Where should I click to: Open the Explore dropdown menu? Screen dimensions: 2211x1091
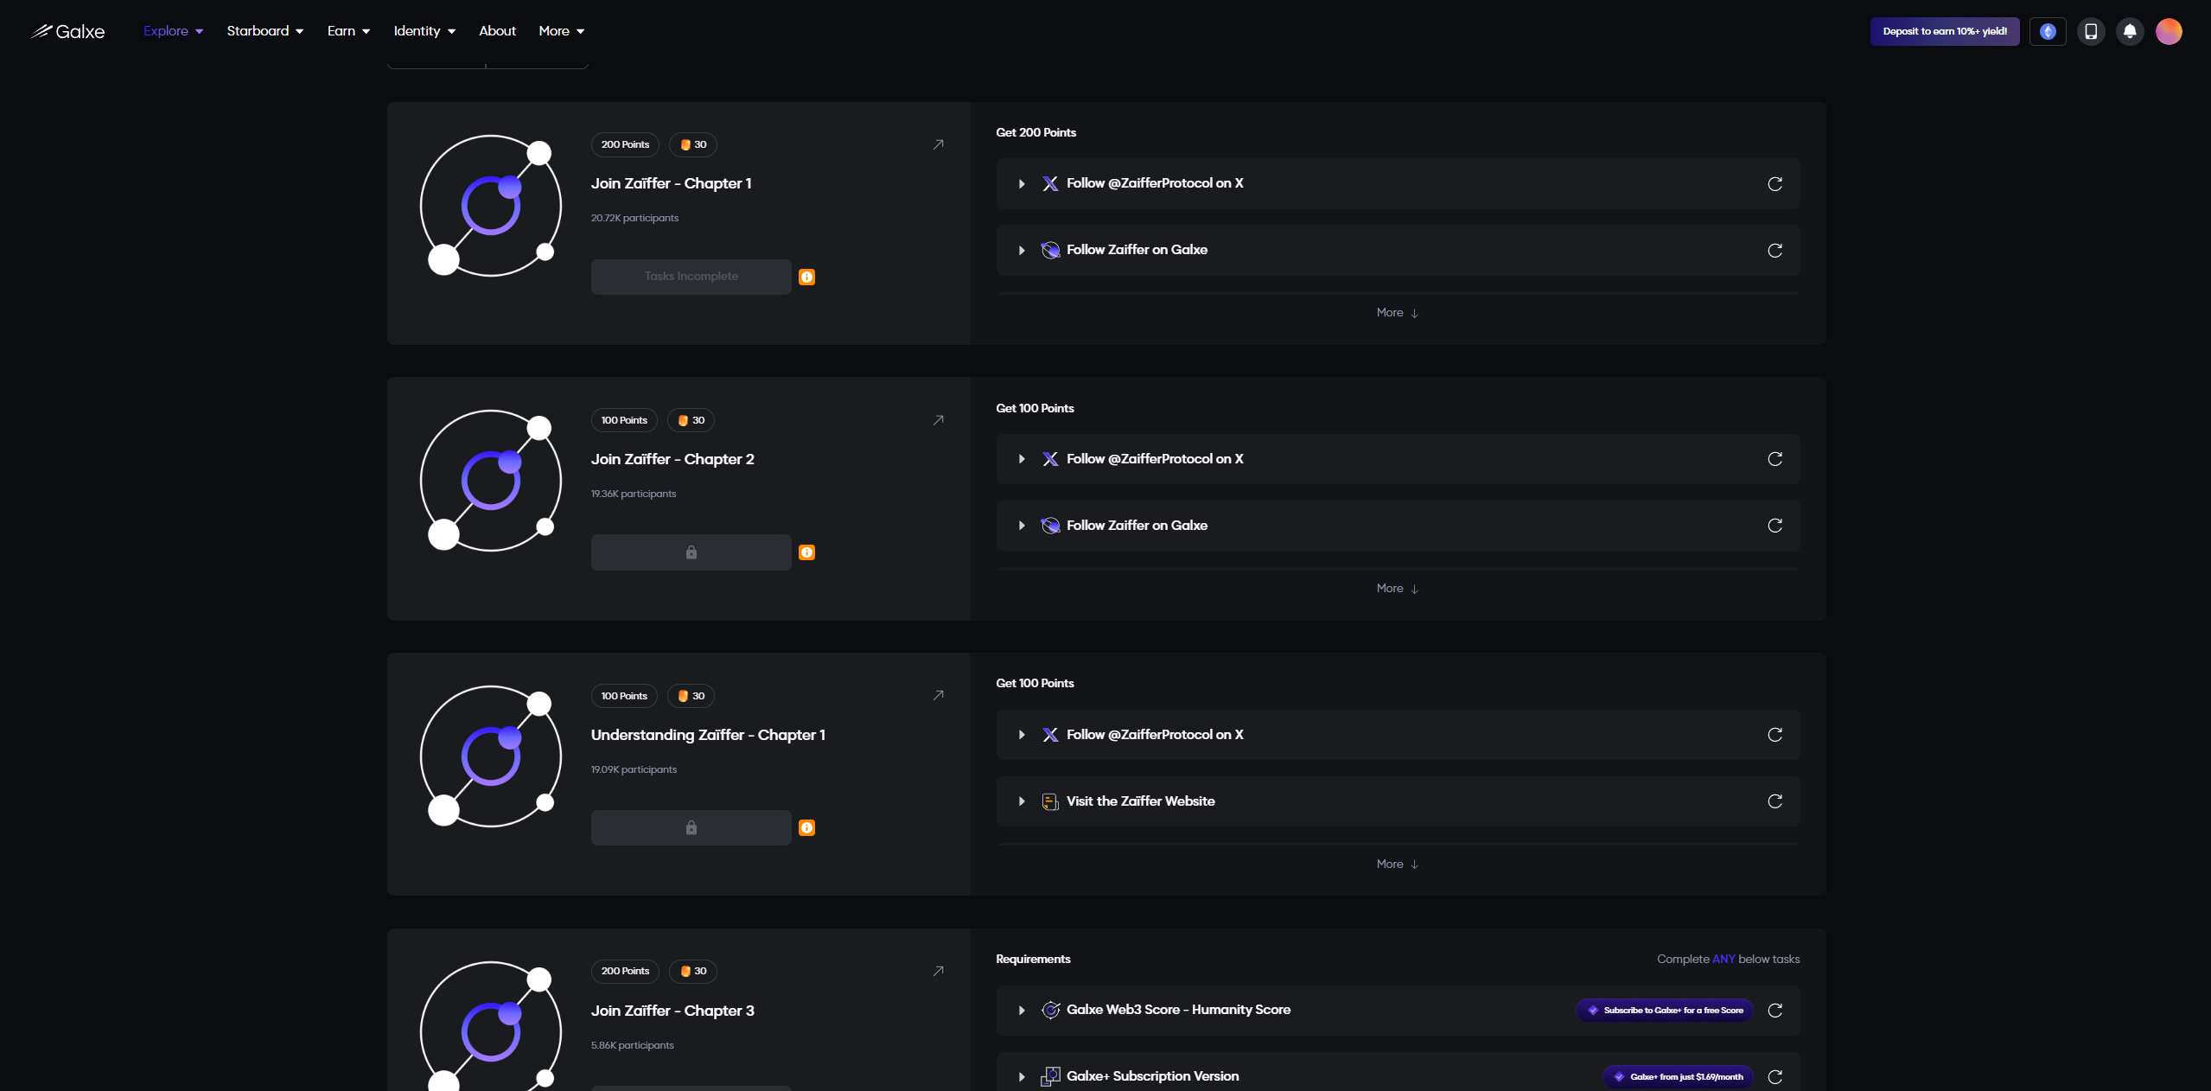tap(173, 31)
